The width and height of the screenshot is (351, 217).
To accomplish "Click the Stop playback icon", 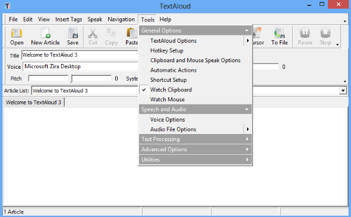I will click(325, 33).
